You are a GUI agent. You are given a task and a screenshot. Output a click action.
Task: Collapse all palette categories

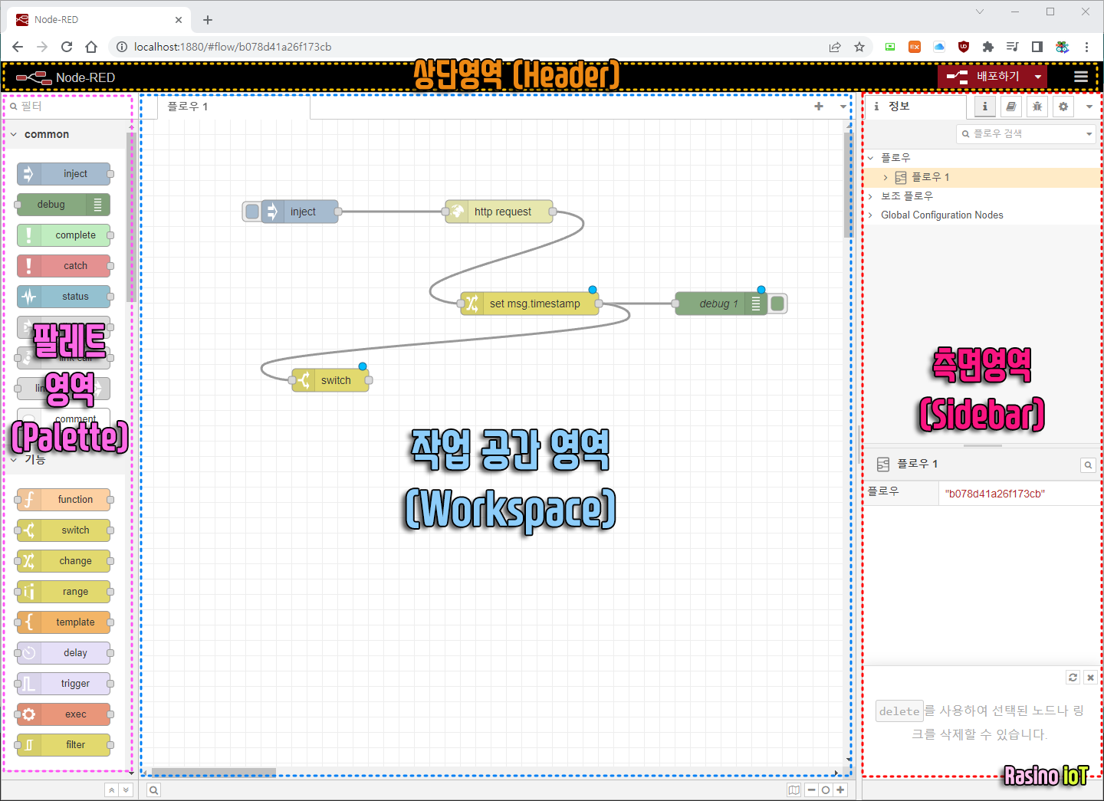[112, 790]
